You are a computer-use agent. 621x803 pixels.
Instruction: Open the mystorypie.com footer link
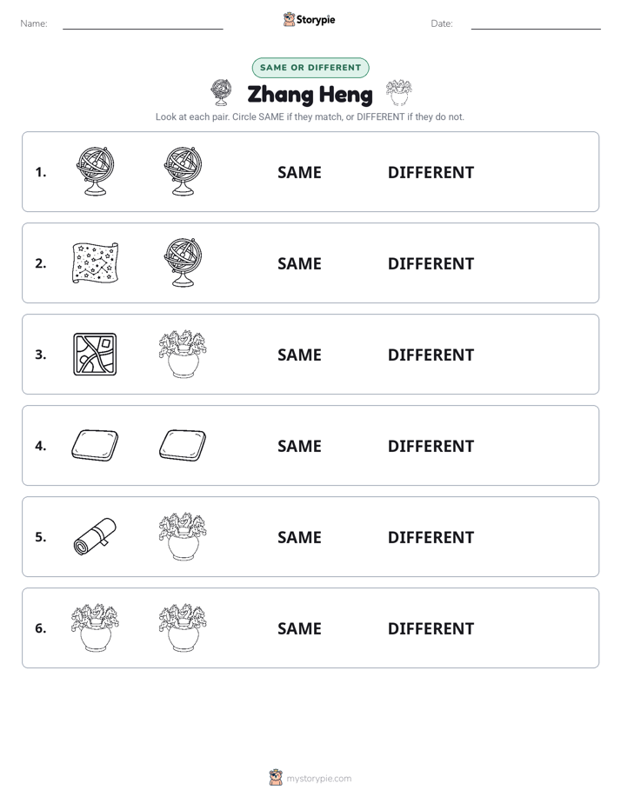tap(318, 779)
